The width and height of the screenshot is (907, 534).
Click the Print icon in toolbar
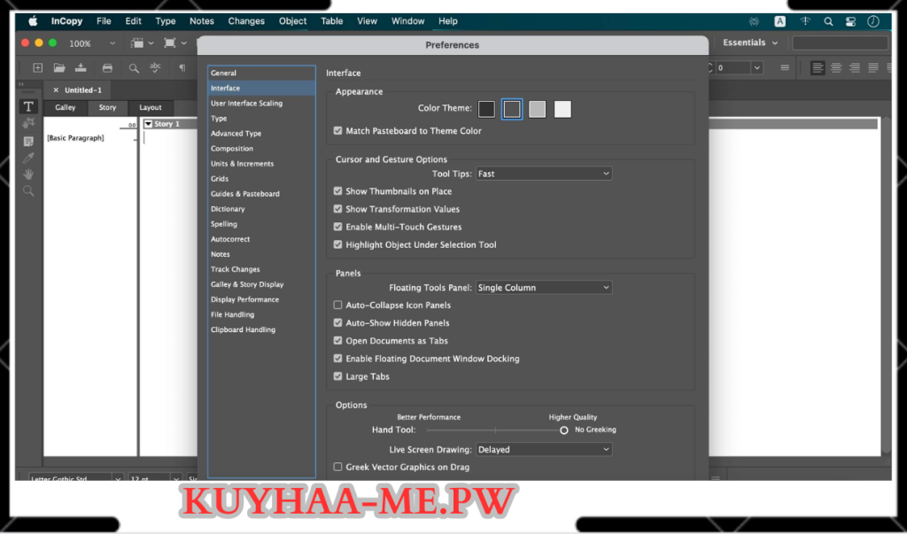click(107, 67)
